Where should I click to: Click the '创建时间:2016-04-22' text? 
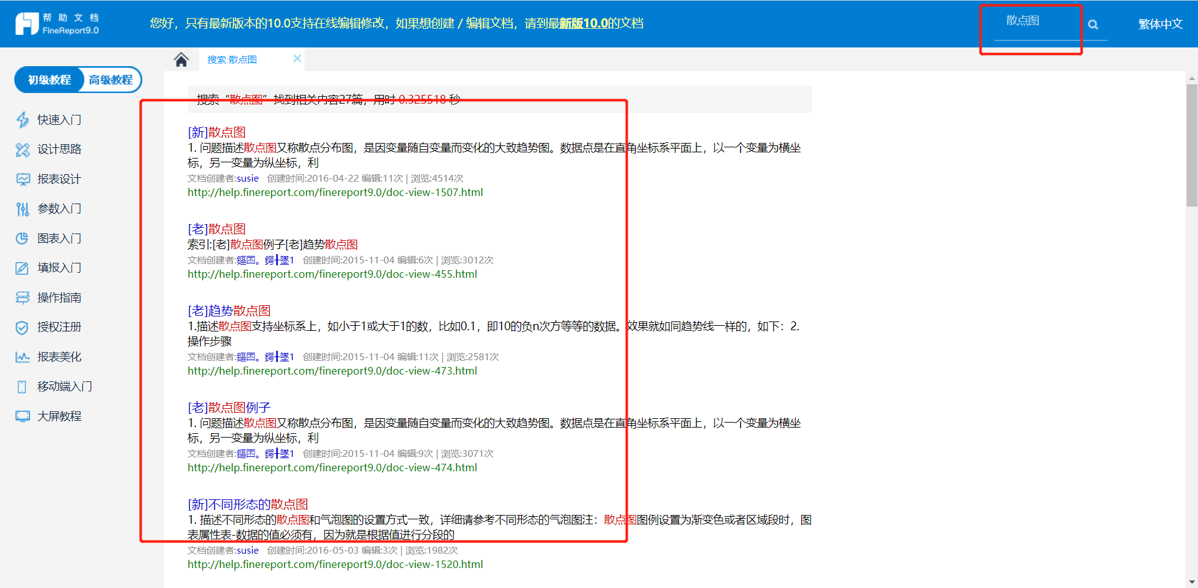pyautogui.click(x=313, y=179)
